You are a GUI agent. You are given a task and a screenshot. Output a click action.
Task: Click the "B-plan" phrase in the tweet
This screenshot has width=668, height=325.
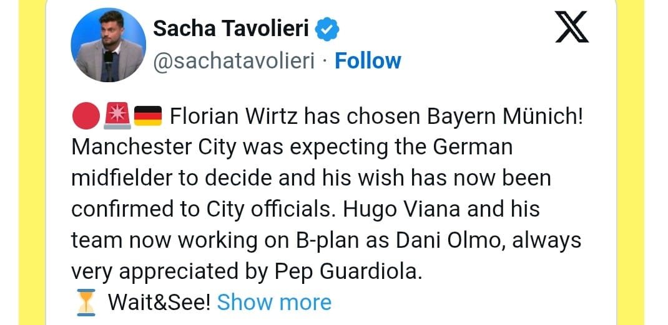click(329, 242)
